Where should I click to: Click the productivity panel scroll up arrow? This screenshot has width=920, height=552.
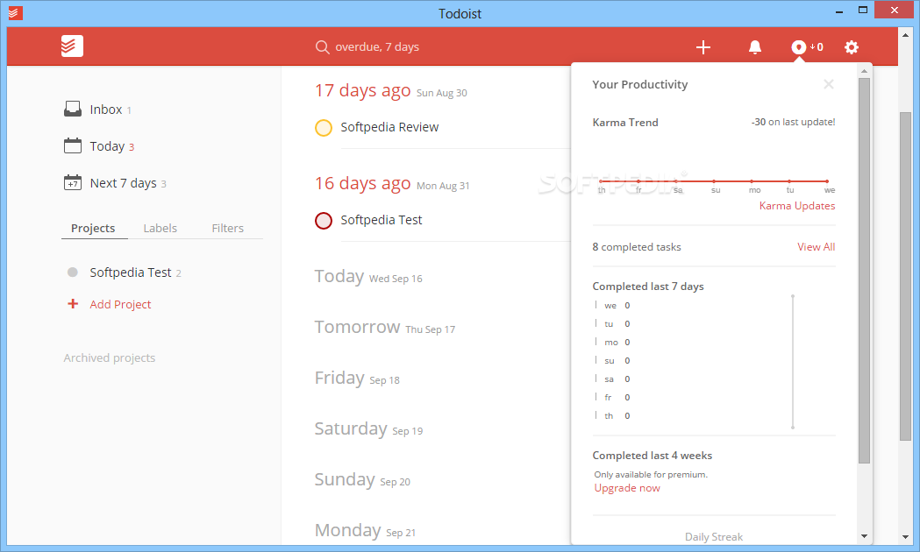(864, 71)
